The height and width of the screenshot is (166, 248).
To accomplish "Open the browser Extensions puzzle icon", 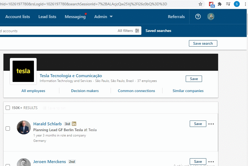I will (220, 4).
